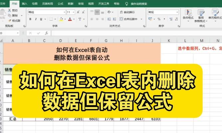Open the Name Box dropdown arrow
The image size is (222, 133).
[x=18, y=33]
